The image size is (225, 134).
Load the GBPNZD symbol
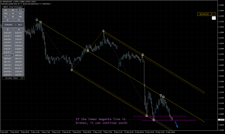pos(19,62)
